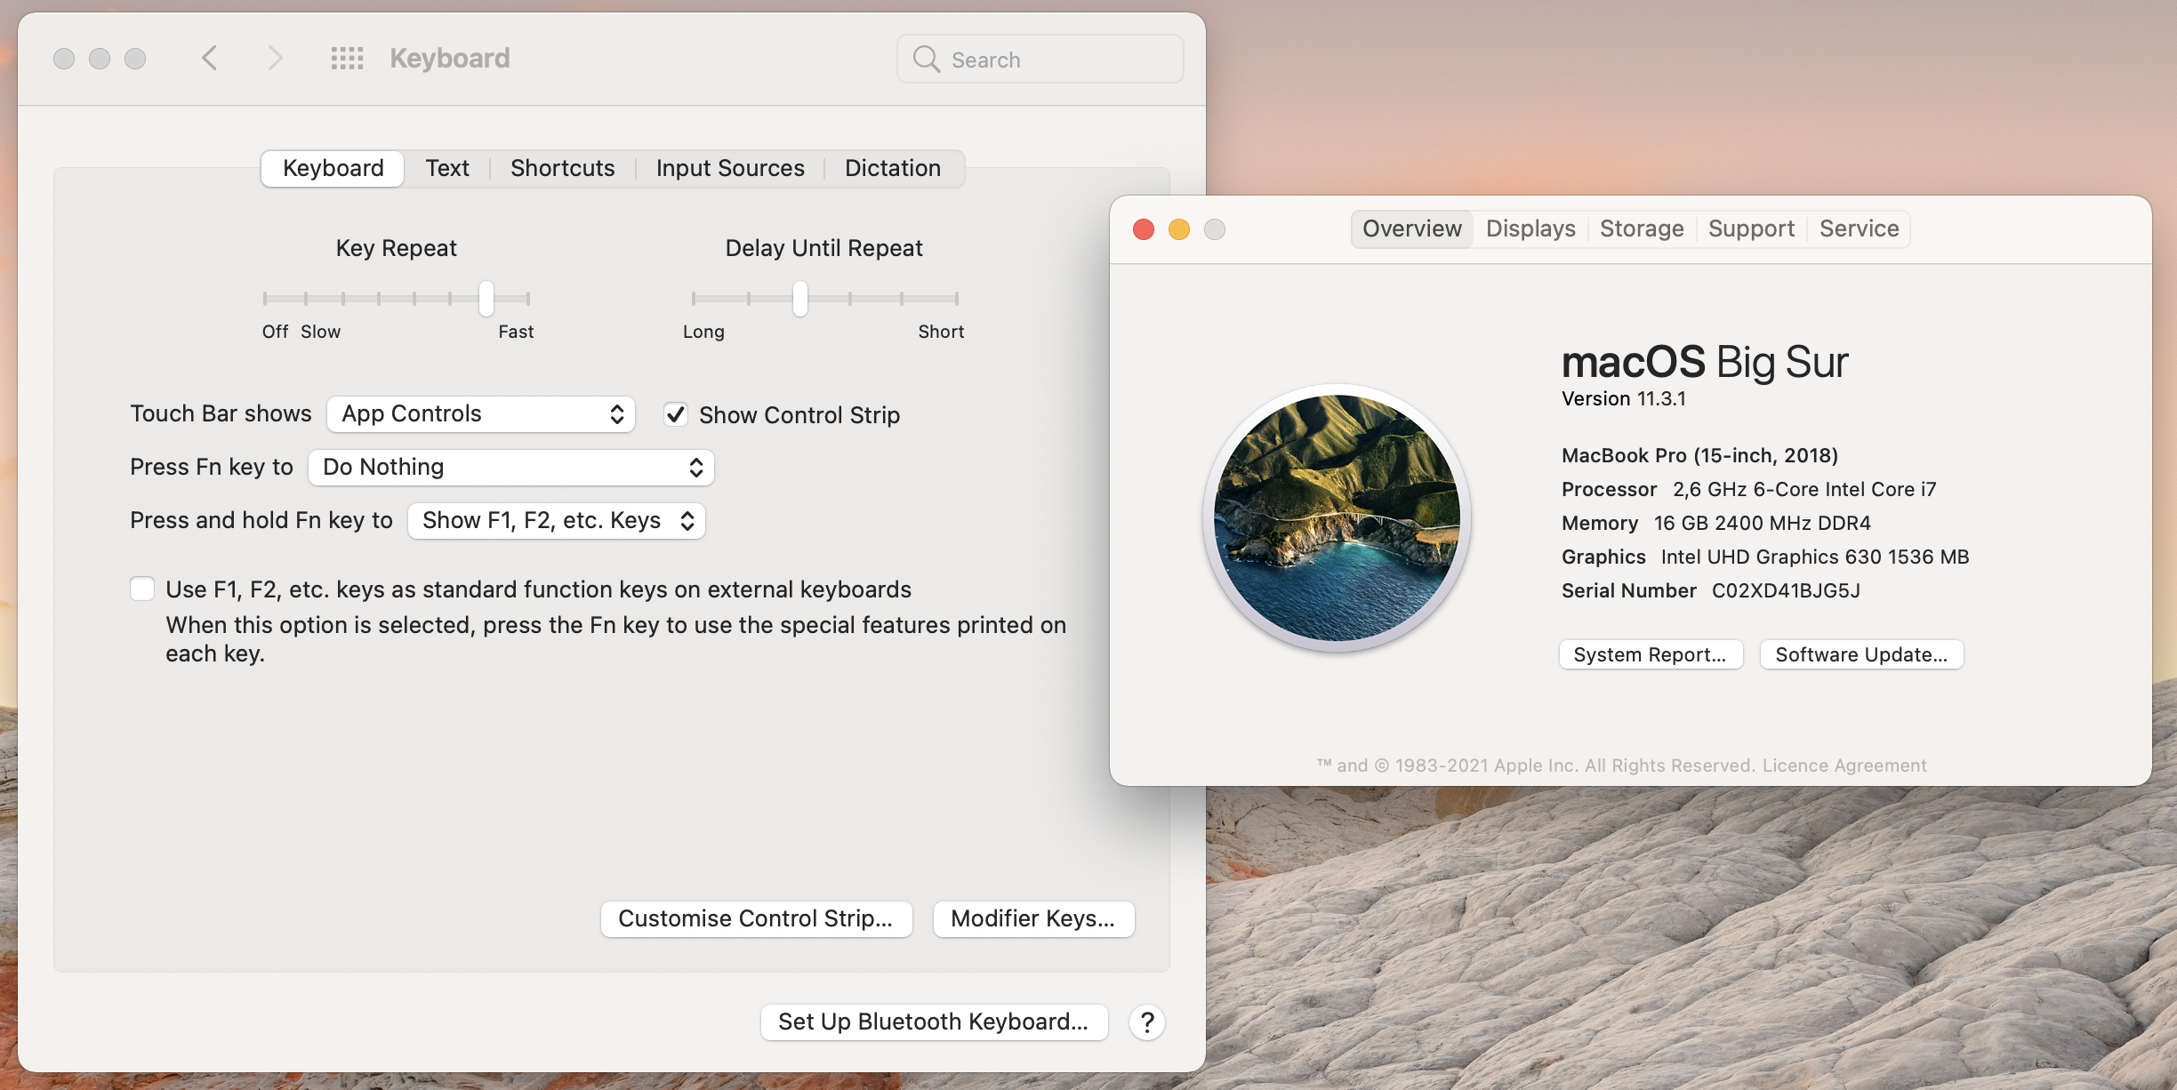The height and width of the screenshot is (1090, 2177).
Task: Switch to the Shortcuts tab
Action: point(562,168)
